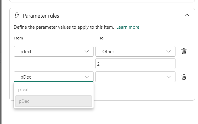Open the empty To dropdown beside pDec
Image resolution: width=198 pixels, height=124 pixels.
point(135,77)
